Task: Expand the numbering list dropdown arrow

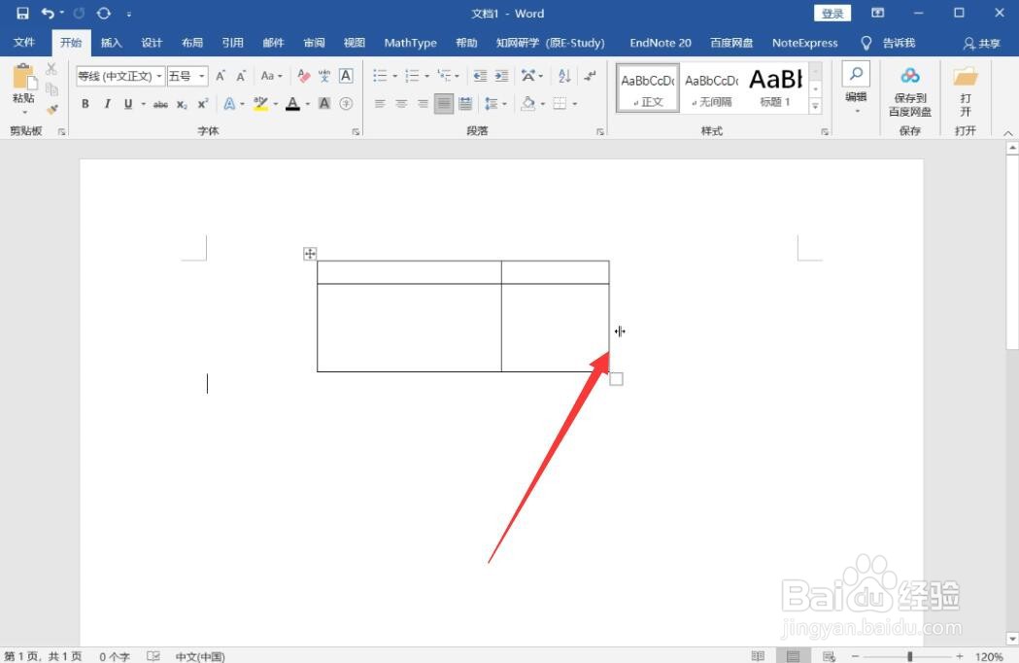Action: coord(427,76)
